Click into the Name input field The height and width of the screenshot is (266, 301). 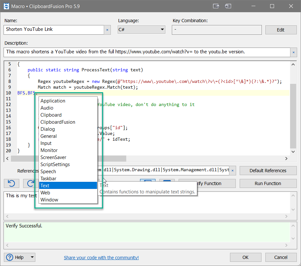[x=54, y=30]
